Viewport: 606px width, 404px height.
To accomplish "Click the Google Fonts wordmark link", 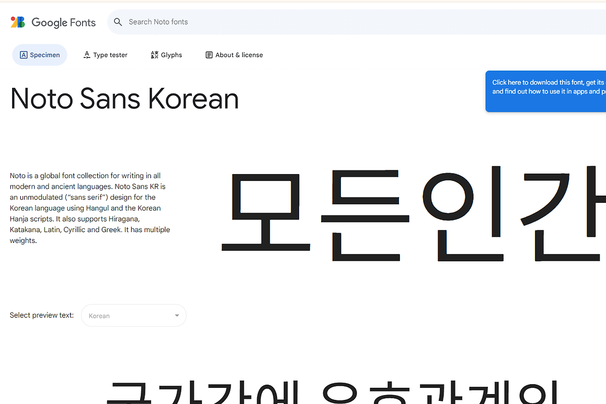I will click(x=63, y=22).
